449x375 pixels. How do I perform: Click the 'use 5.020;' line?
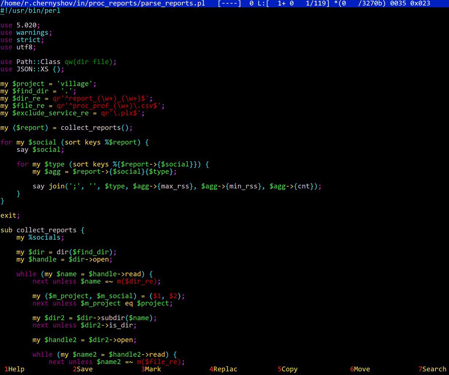click(20, 25)
